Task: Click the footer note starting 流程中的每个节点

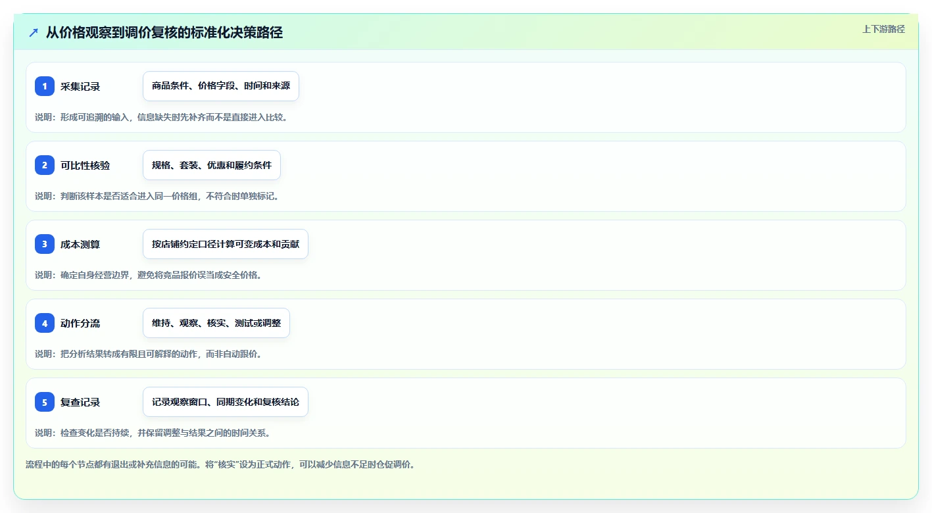Action: click(x=220, y=464)
